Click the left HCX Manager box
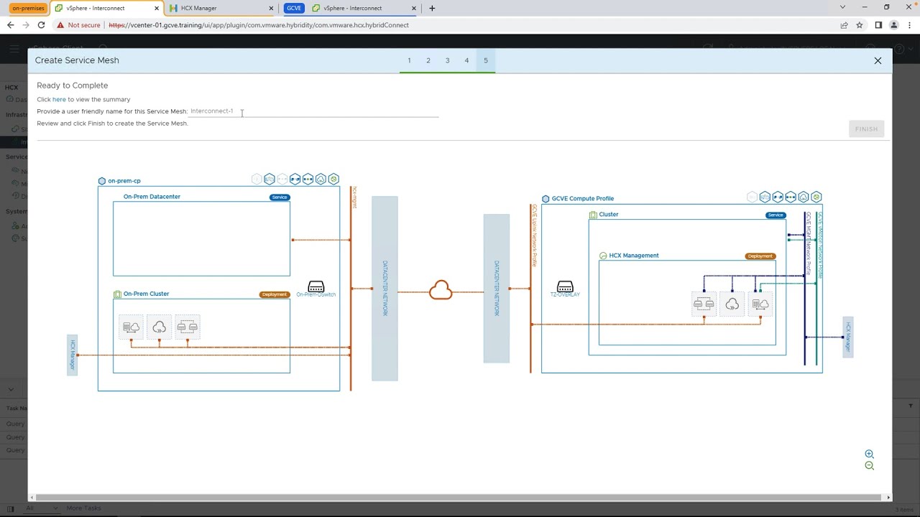The image size is (920, 517). pos(72,355)
